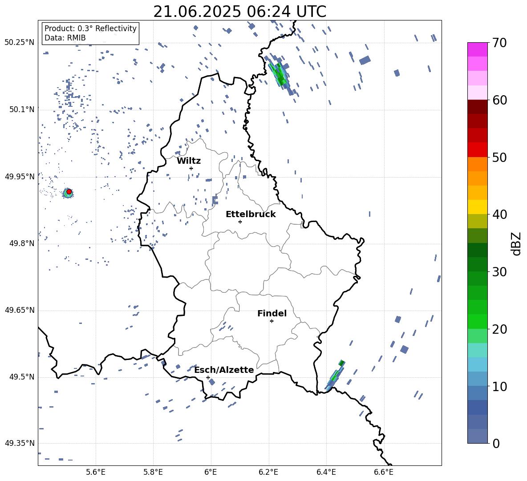Click the title '21.06.2025 06:24 UTC'

239,12
